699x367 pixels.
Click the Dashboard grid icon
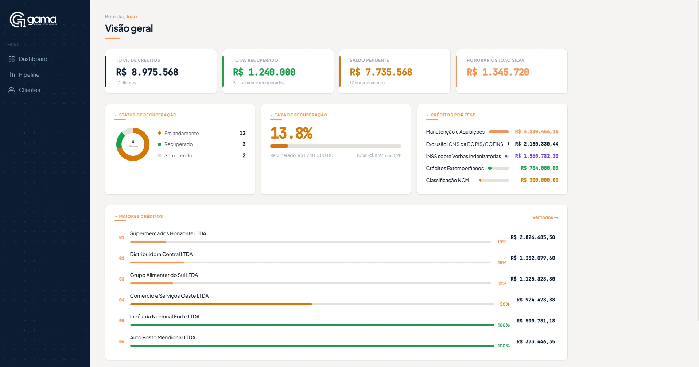(12, 59)
